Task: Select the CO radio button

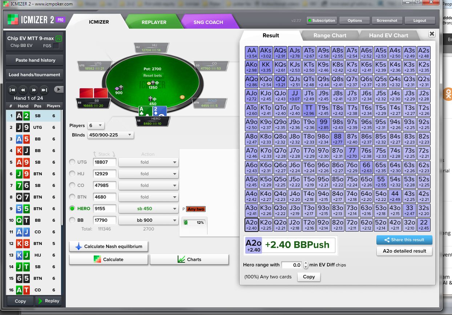Action: coord(72,185)
